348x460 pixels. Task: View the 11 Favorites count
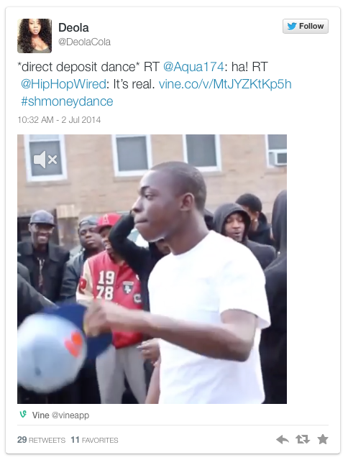click(x=94, y=440)
